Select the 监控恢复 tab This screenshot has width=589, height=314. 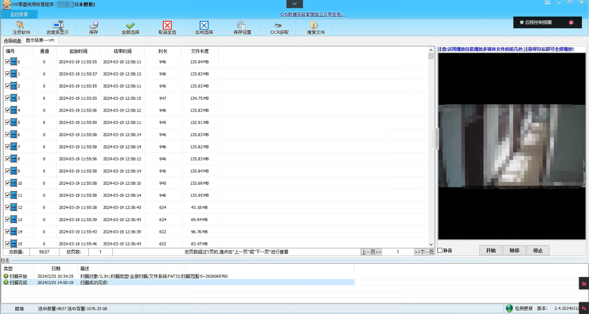pyautogui.click(x=19, y=14)
